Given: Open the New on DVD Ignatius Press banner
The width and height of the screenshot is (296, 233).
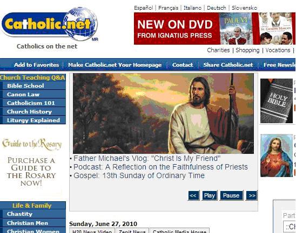Looking at the screenshot, I should pyautogui.click(x=214, y=29).
